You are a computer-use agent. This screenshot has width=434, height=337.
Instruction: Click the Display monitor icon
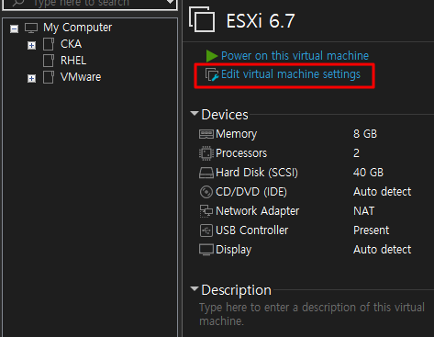(x=206, y=250)
